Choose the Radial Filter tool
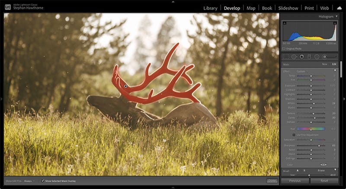346x189 pixels. 317,57
